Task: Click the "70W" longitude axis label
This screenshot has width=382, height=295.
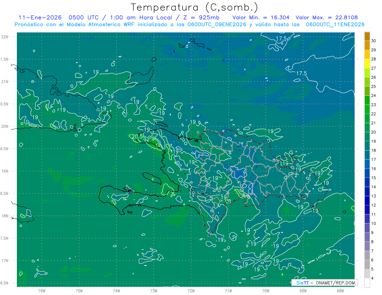Action: click(x=266, y=291)
